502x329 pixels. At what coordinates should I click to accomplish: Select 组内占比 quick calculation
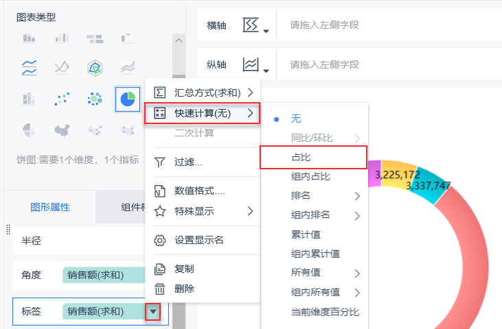click(315, 176)
